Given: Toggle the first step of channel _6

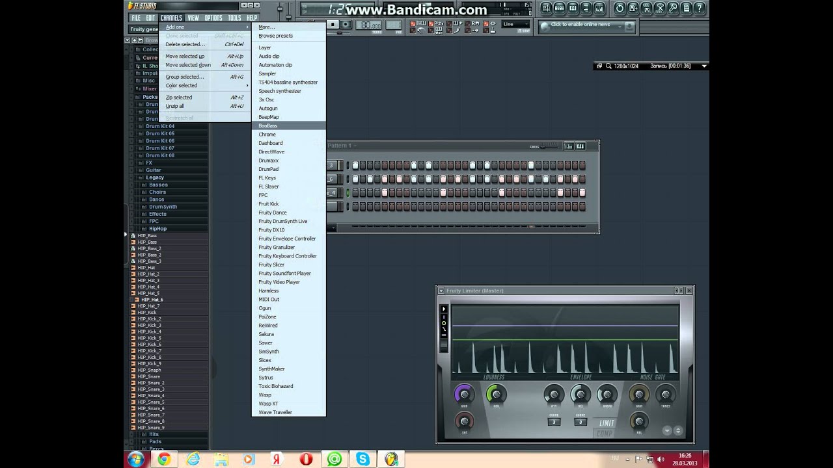Looking at the screenshot, I should (355, 179).
